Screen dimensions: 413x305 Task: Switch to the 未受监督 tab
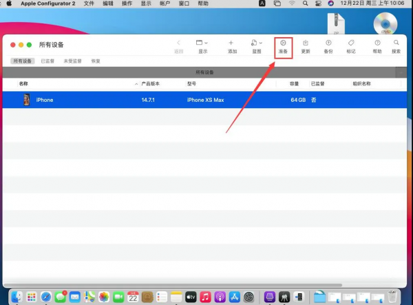(x=72, y=61)
